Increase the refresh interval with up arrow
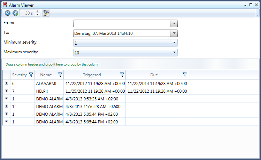The image size is (261, 160). pyautogui.click(x=38, y=12)
